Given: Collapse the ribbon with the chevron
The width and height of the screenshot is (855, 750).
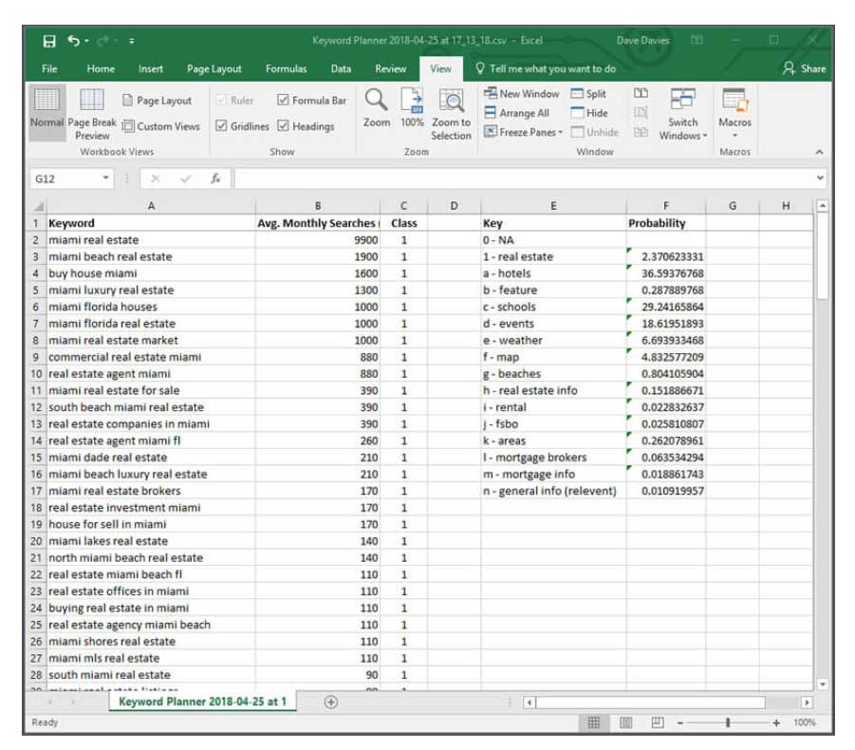Looking at the screenshot, I should 819,152.
